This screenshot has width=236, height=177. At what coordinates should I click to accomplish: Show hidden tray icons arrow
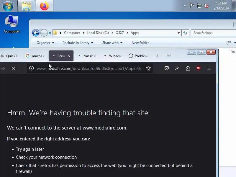(185, 6)
